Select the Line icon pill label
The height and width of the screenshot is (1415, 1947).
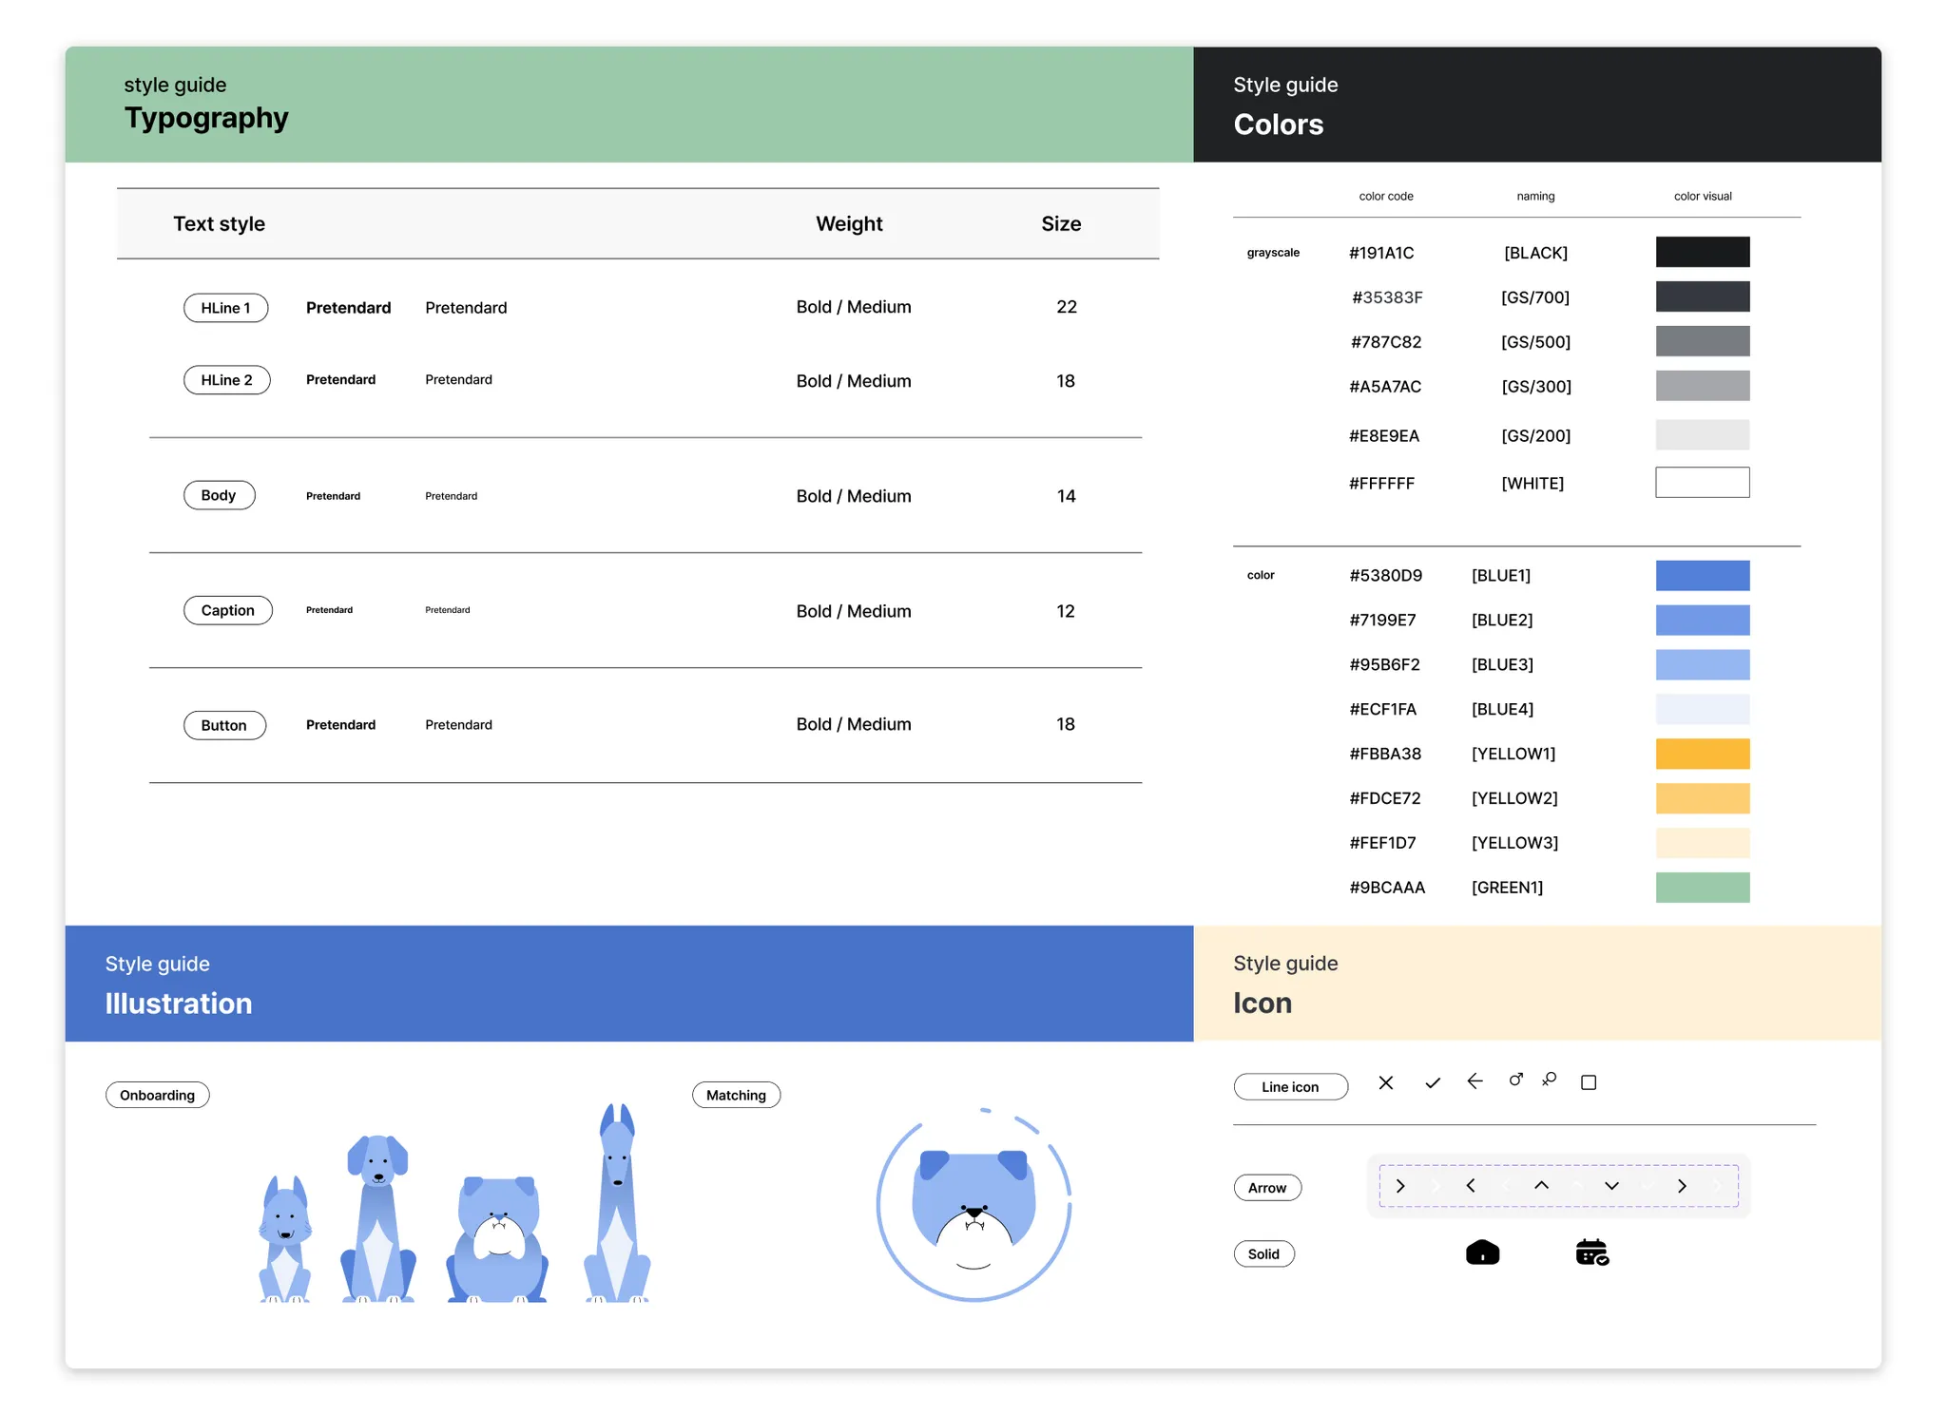click(1290, 1086)
